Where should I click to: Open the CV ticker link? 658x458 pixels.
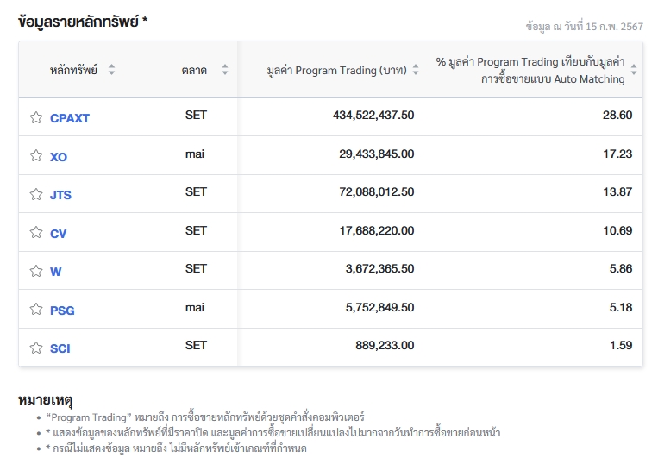[x=58, y=233]
